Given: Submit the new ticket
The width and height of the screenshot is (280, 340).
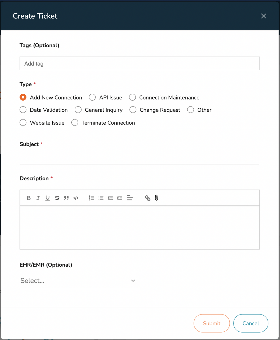Looking at the screenshot, I should tap(211, 323).
